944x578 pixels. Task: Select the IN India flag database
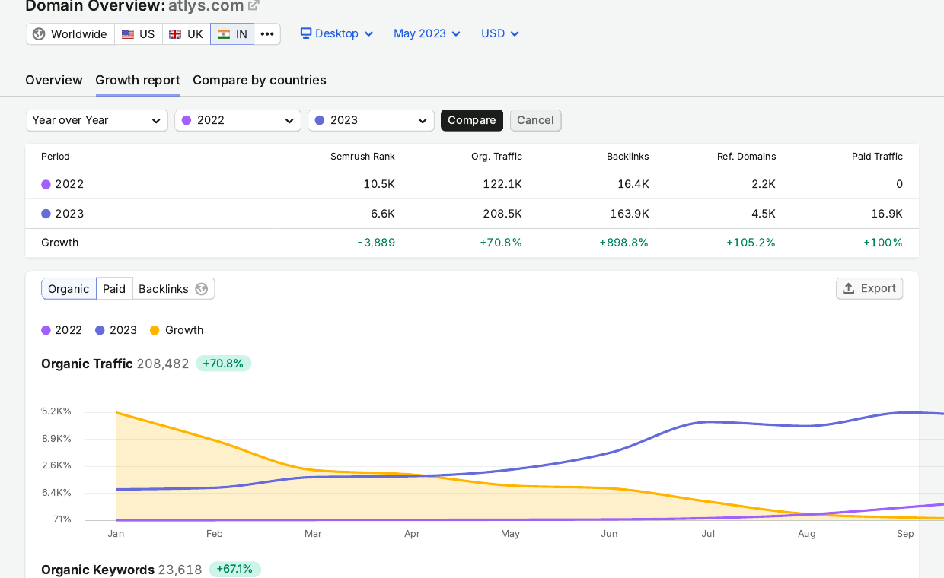click(x=232, y=34)
